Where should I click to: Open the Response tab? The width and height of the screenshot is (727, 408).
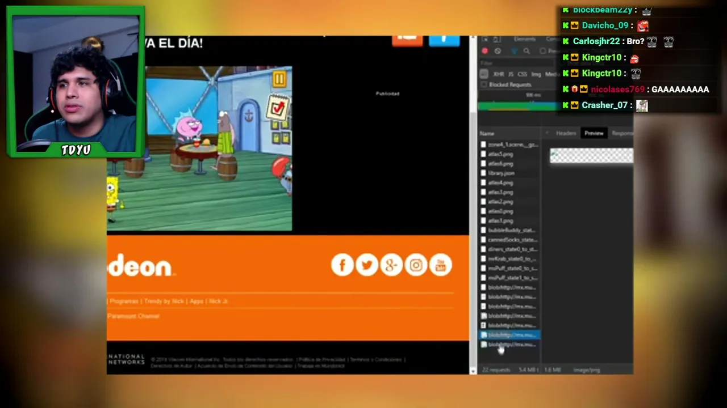point(622,133)
